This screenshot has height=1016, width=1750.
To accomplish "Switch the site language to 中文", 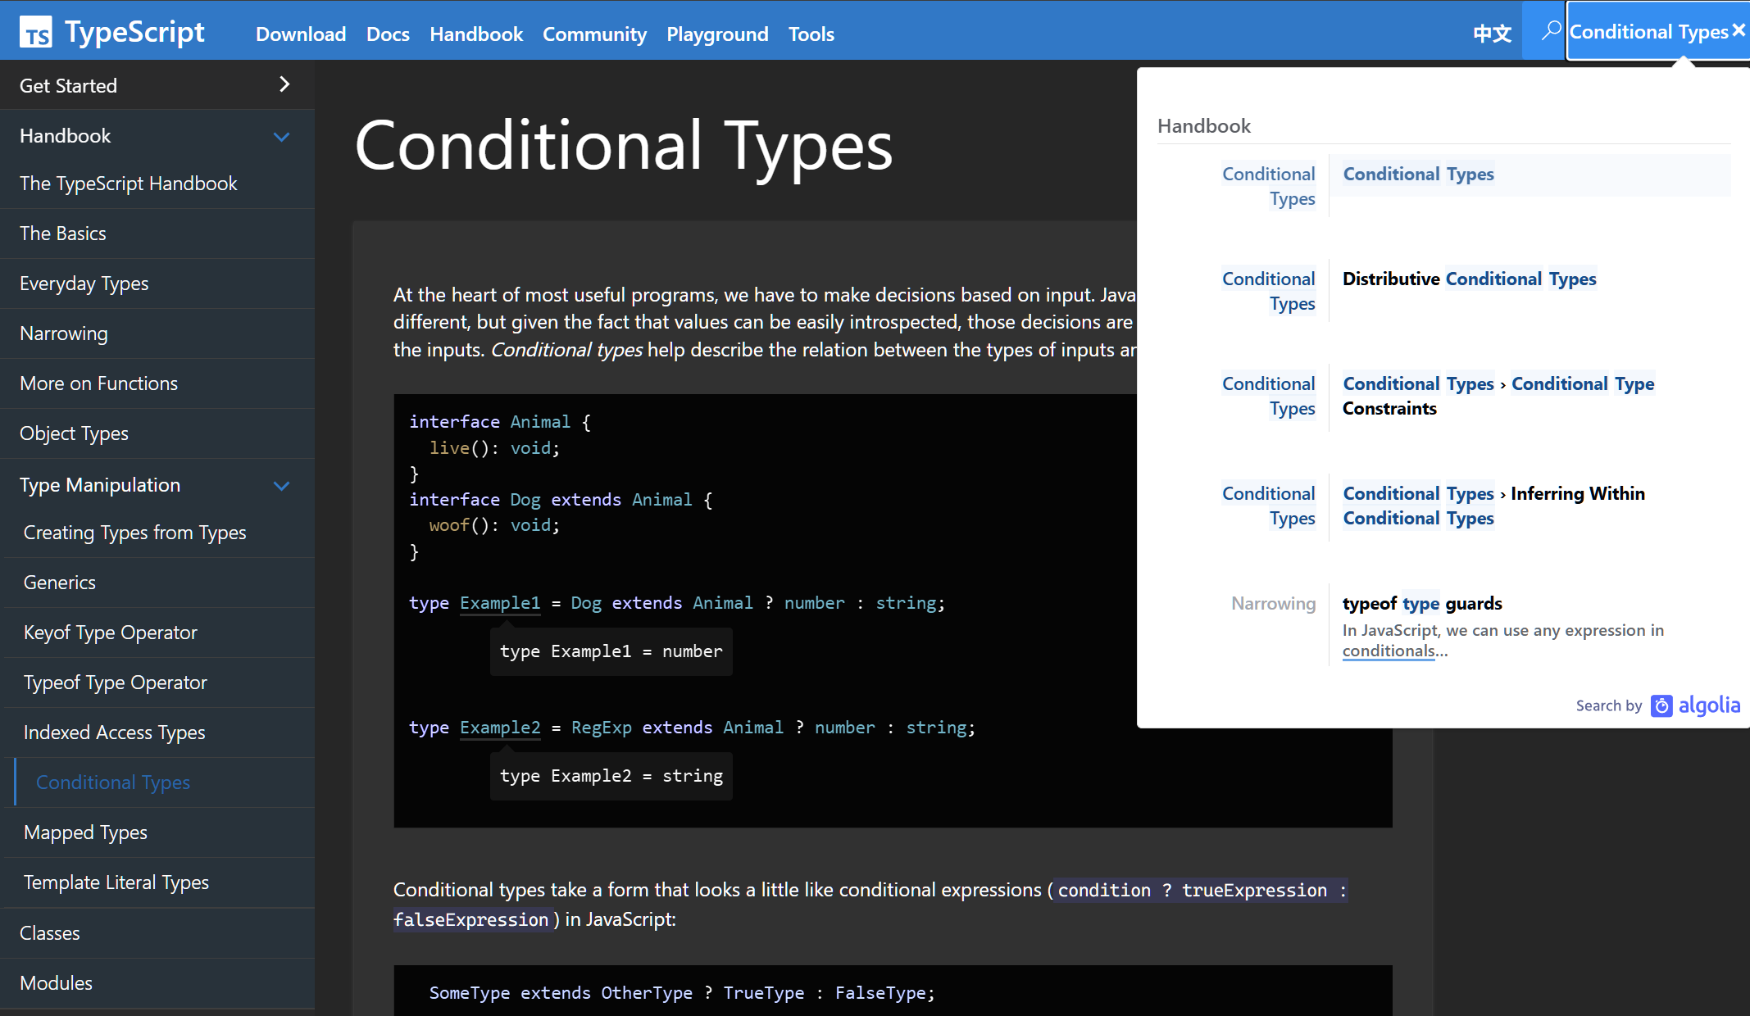I will [x=1491, y=34].
